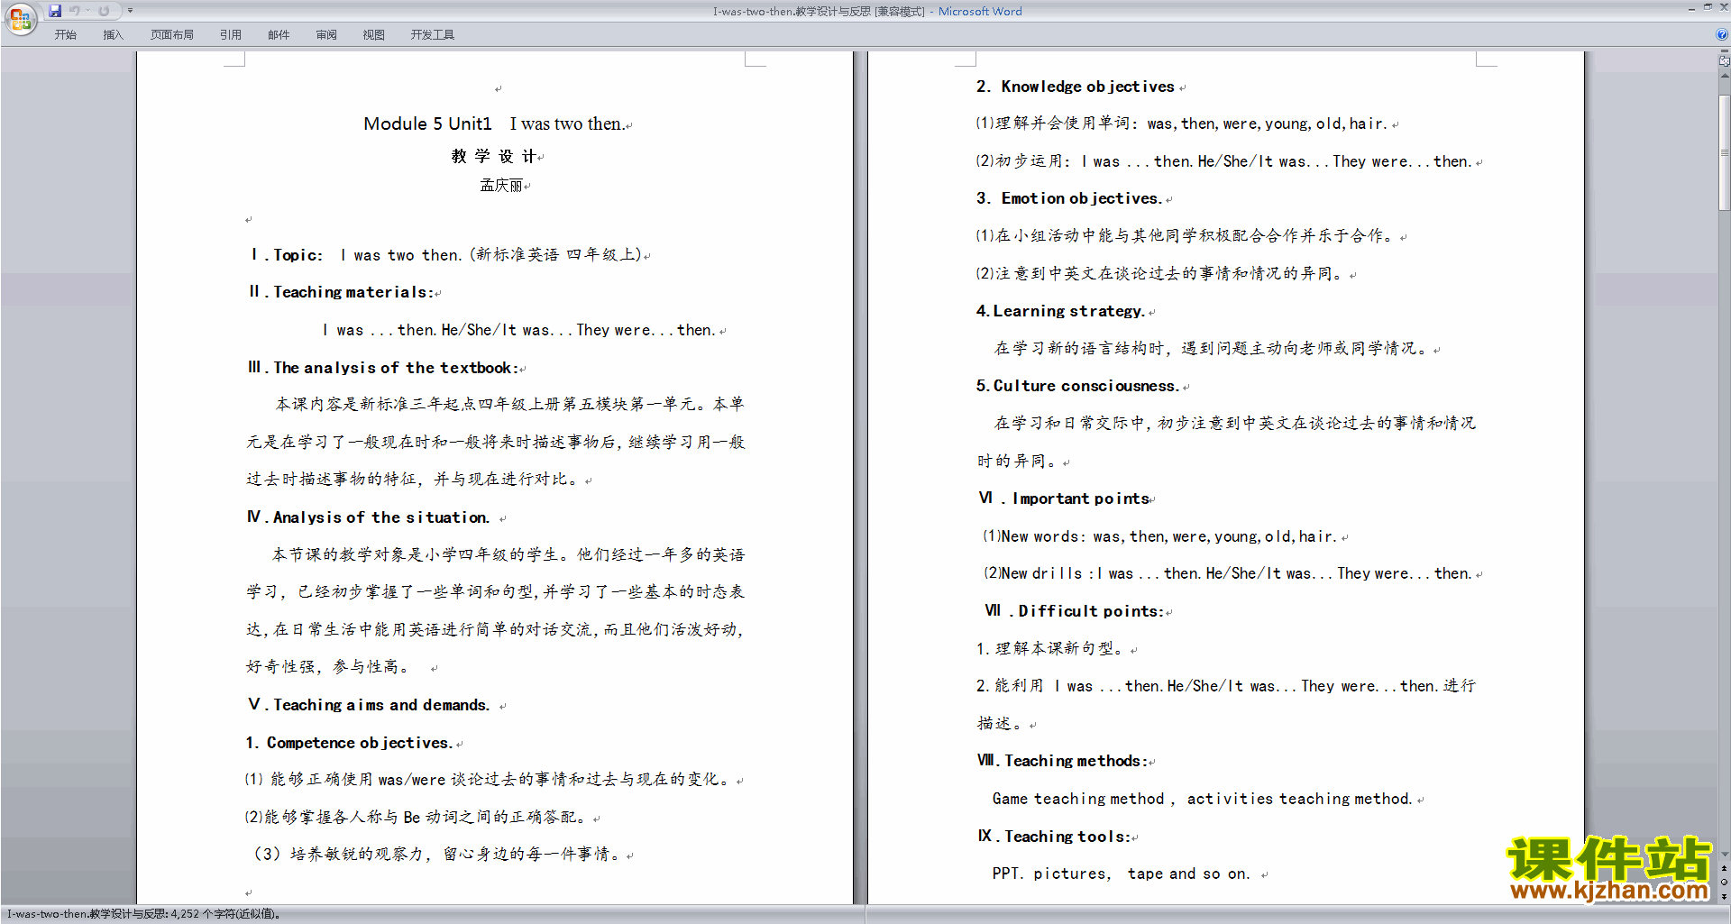Switch to the 引用 ribbon tab
1731x924 pixels.
[231, 35]
